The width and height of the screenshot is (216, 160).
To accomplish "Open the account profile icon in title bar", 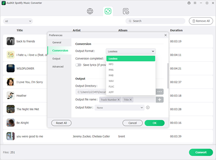I will (x=189, y=3).
